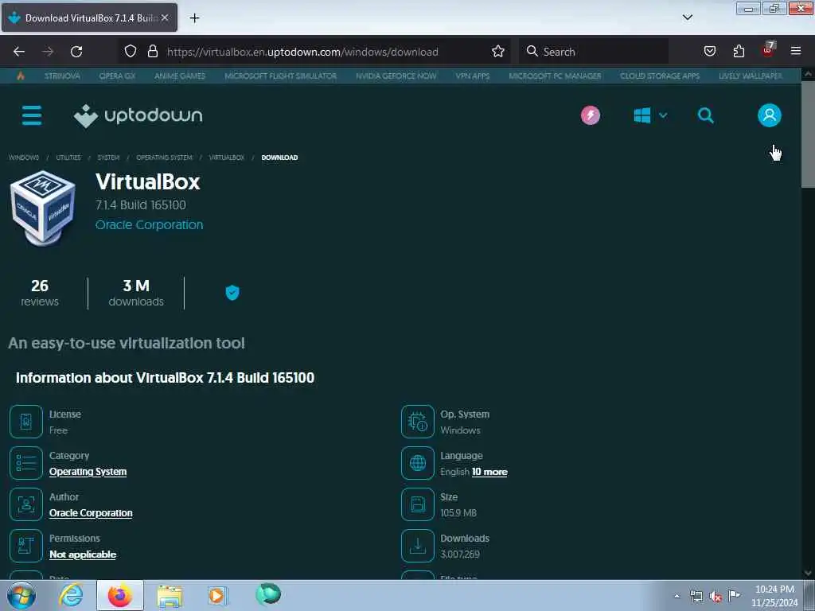
Task: Click the Op. System chip icon
Action: pyautogui.click(x=417, y=422)
